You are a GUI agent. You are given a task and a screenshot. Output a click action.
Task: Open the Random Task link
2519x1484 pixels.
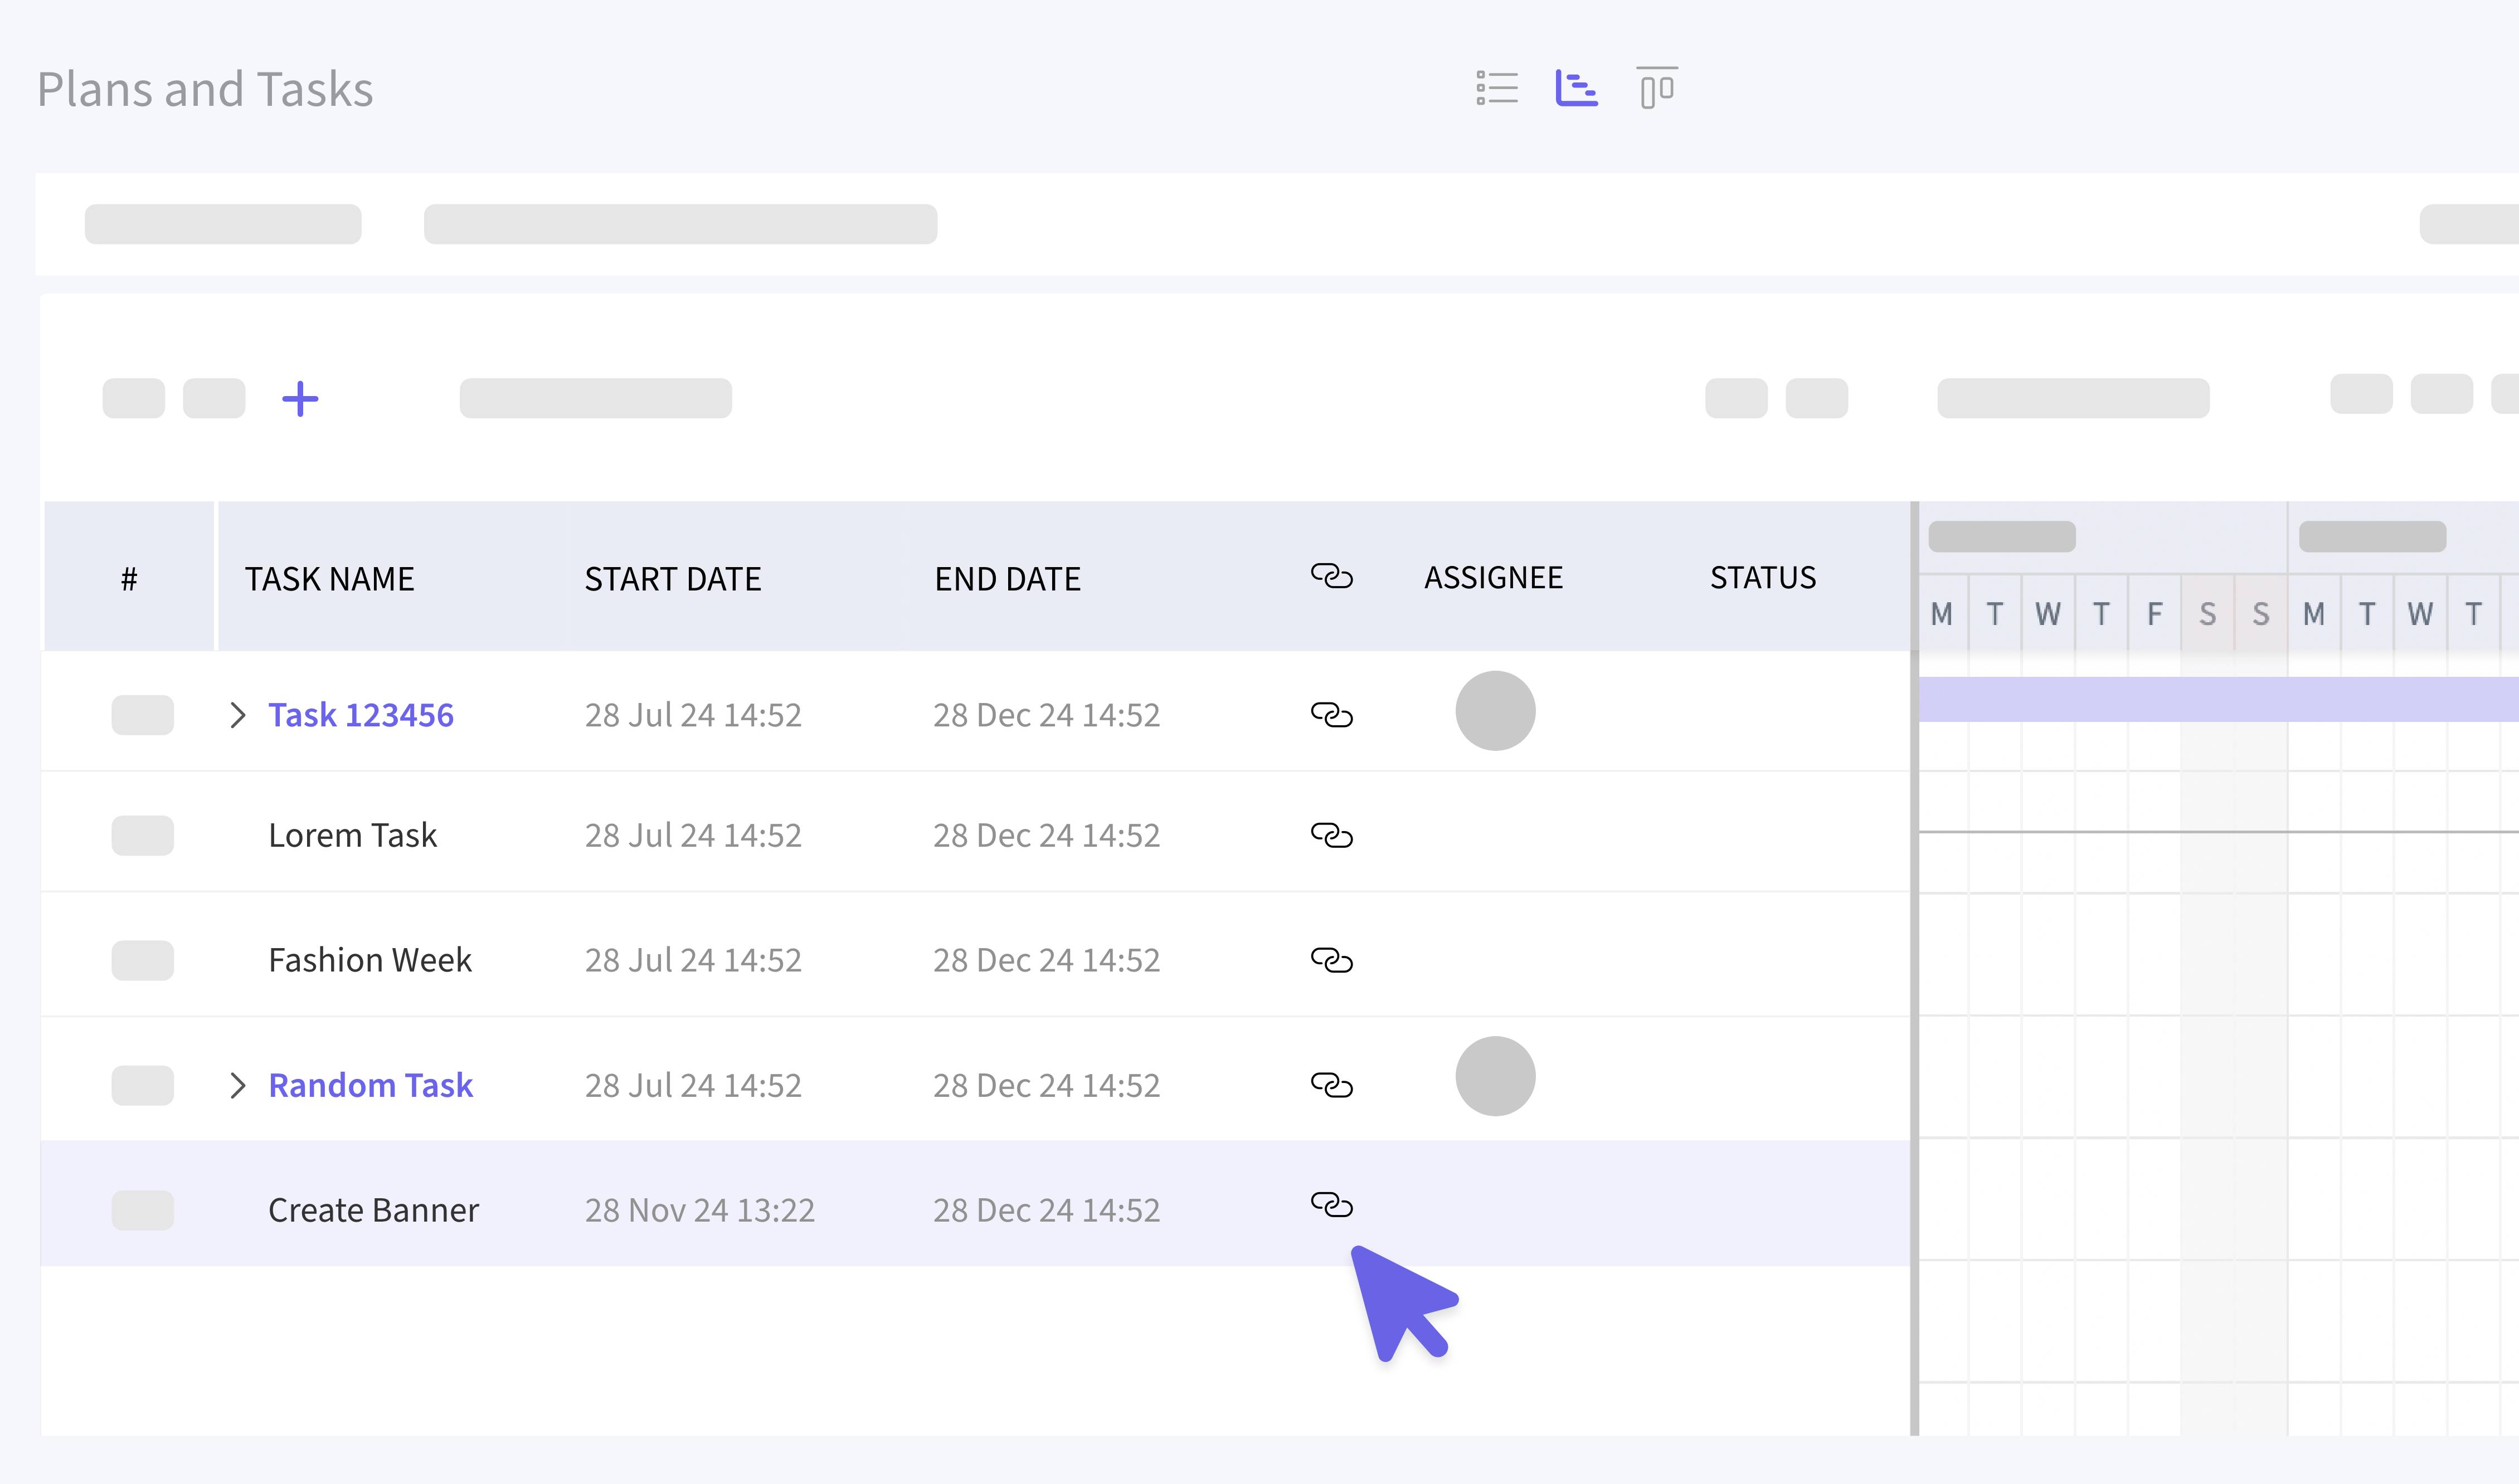370,1085
